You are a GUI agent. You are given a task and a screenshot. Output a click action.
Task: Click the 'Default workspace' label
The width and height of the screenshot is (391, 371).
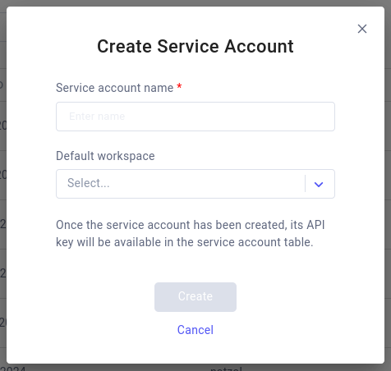pyautogui.click(x=105, y=156)
